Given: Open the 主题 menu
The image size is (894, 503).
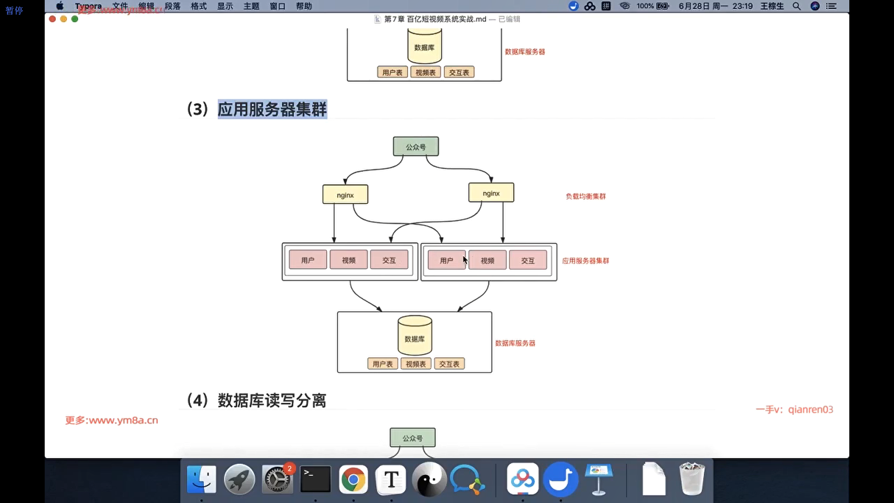Looking at the screenshot, I should coord(251,6).
